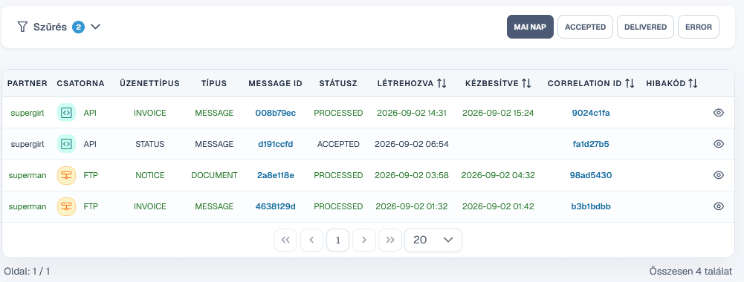744x282 pixels.
Task: Apply the ACCEPTED quick filter
Action: 585,27
